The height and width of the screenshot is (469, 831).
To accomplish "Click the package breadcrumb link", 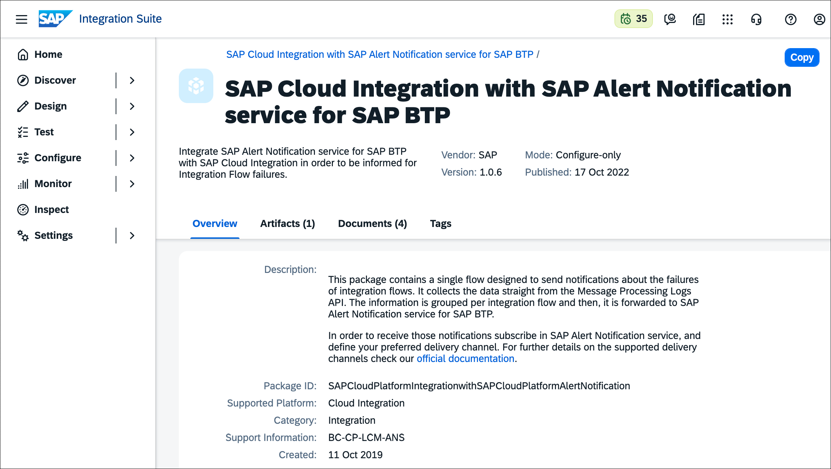I will [x=380, y=55].
